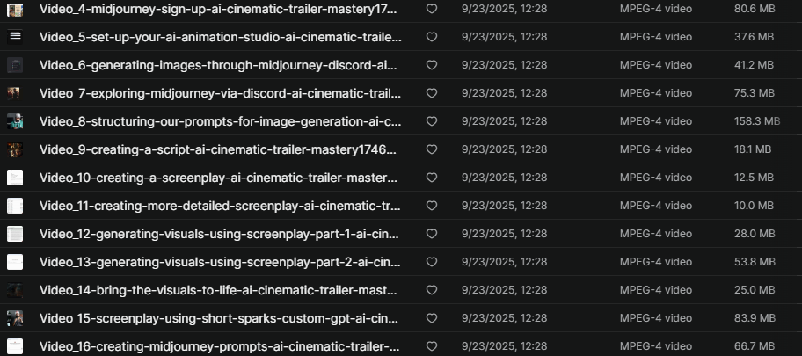Click thumbnail of Video_9 creating a script

[15, 149]
